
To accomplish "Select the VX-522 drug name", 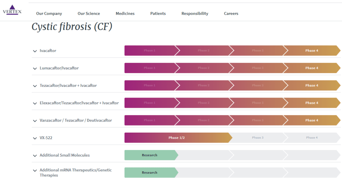I will click(46, 138).
